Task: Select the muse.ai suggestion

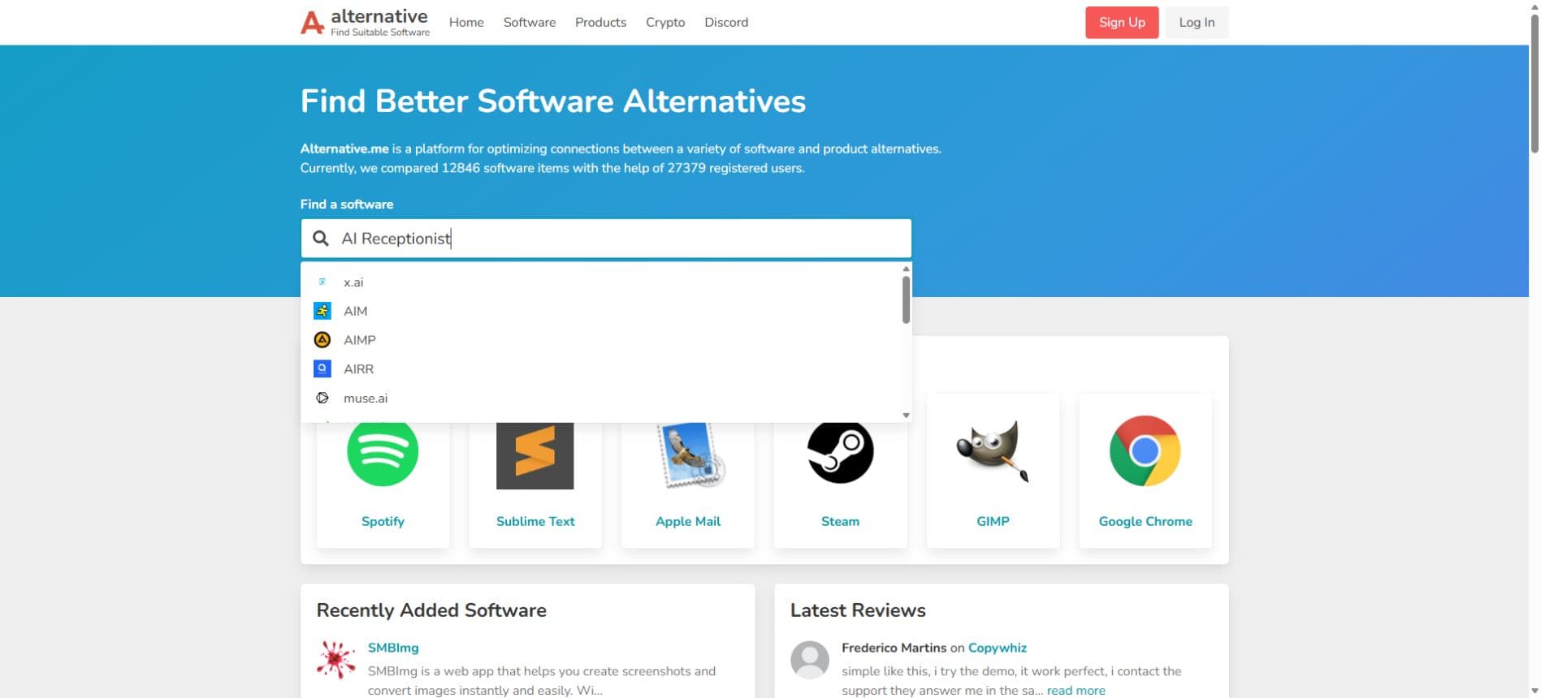Action: [x=600, y=399]
